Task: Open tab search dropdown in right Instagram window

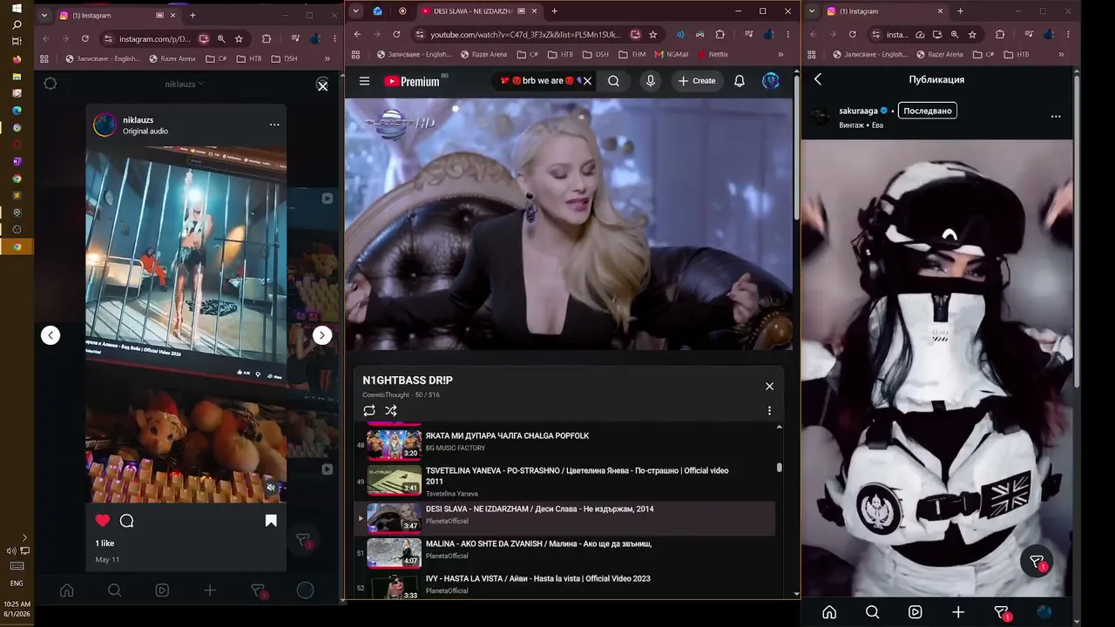Action: [x=812, y=11]
